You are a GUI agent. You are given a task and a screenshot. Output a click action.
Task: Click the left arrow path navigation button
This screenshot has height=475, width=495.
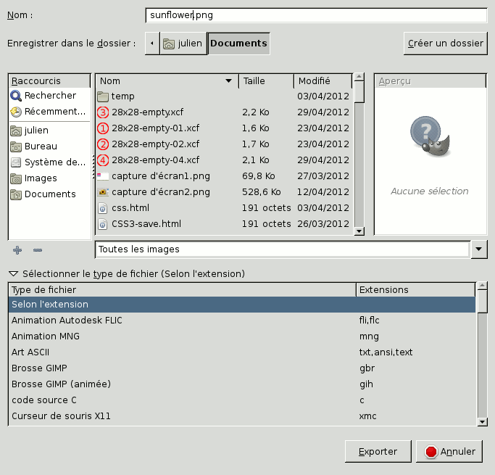click(x=151, y=44)
